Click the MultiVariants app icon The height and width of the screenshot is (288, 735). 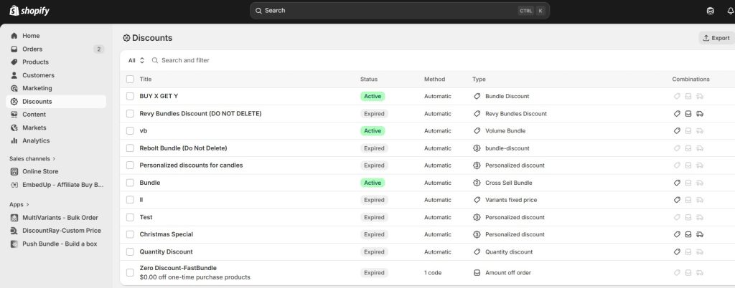[14, 217]
